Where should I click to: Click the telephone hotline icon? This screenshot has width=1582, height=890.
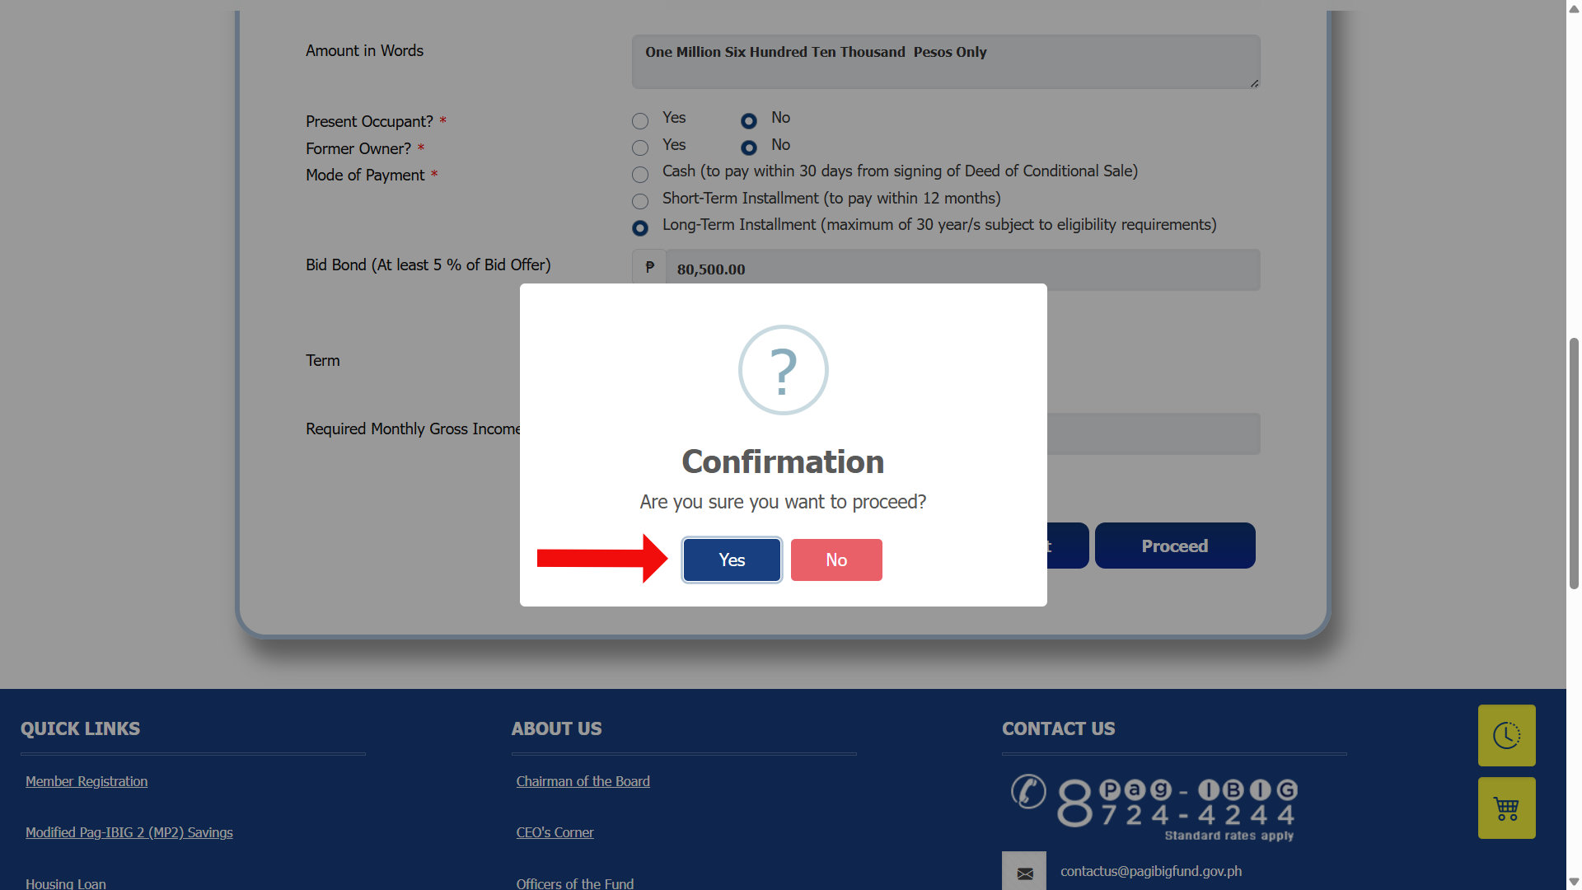(1028, 791)
